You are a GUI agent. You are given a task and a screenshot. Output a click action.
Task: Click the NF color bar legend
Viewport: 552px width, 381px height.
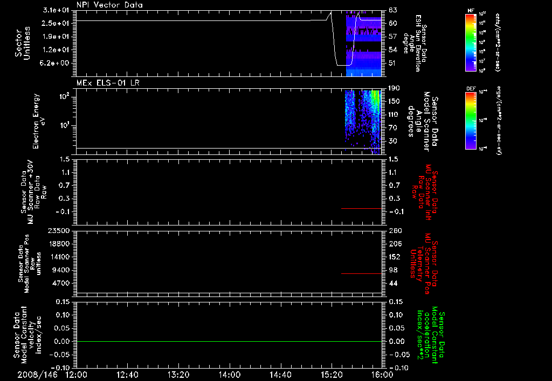click(471, 43)
